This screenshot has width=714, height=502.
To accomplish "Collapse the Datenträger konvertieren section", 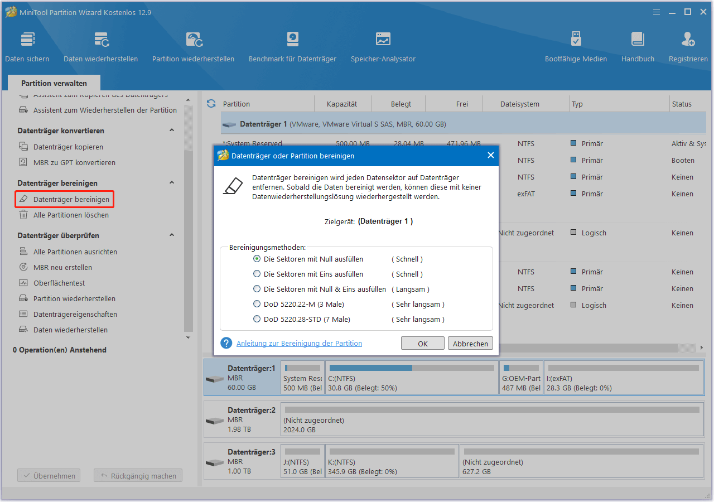I will [x=172, y=131].
